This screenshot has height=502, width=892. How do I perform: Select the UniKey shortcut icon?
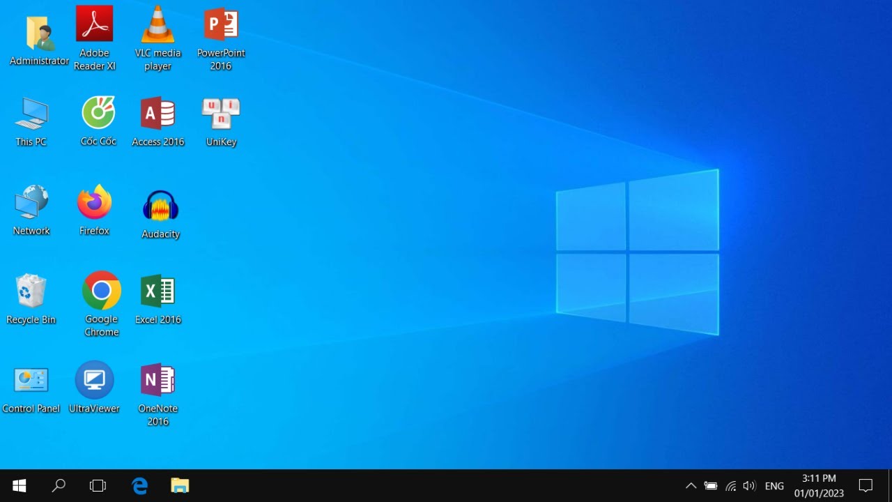tap(221, 113)
